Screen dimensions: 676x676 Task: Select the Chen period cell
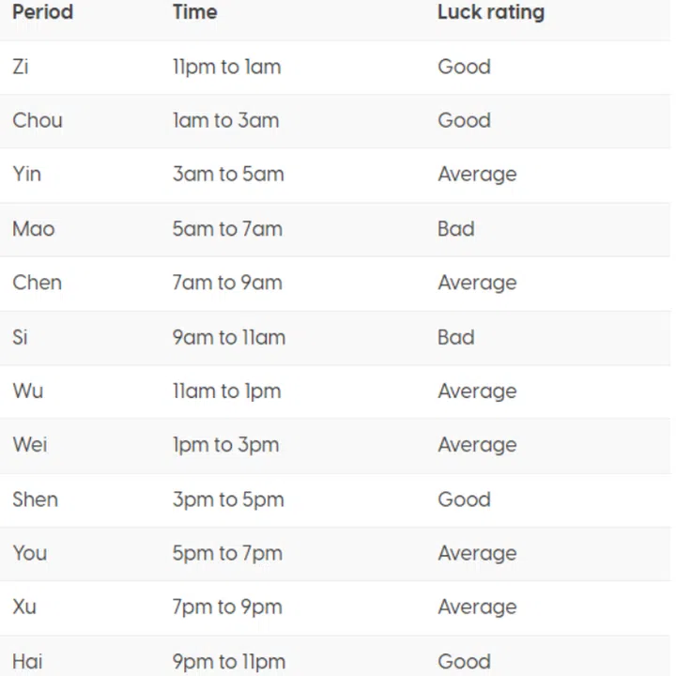37,283
